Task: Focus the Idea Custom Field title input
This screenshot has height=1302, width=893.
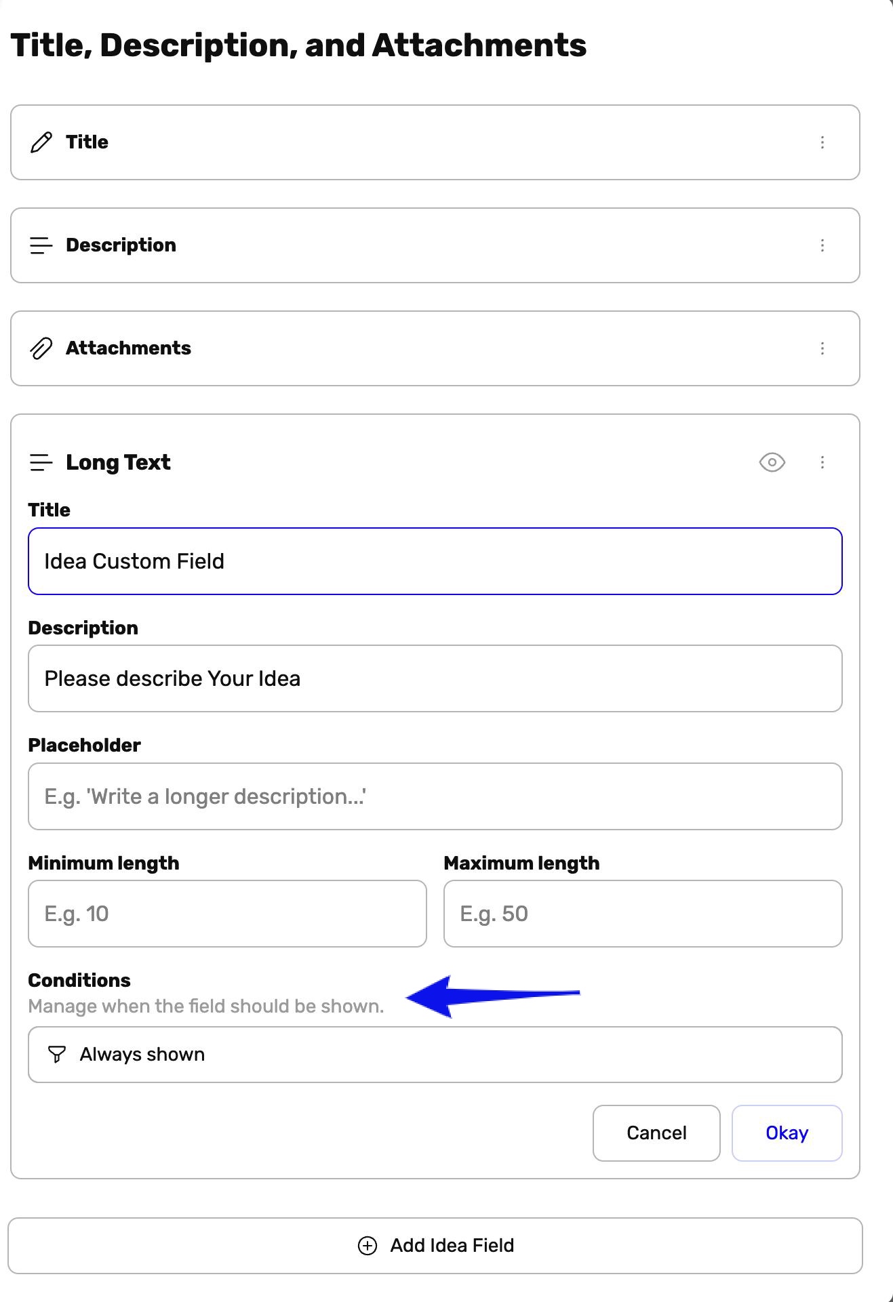Action: tap(435, 561)
